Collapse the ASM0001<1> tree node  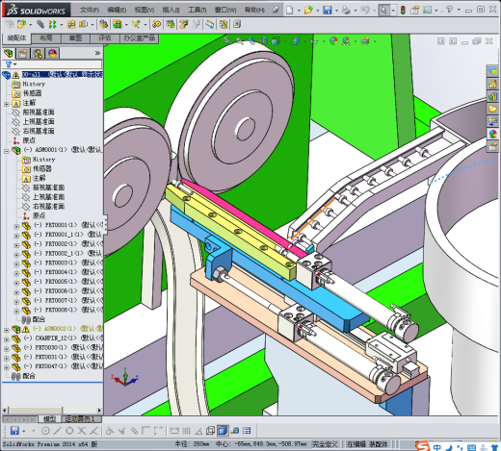pyautogui.click(x=6, y=150)
